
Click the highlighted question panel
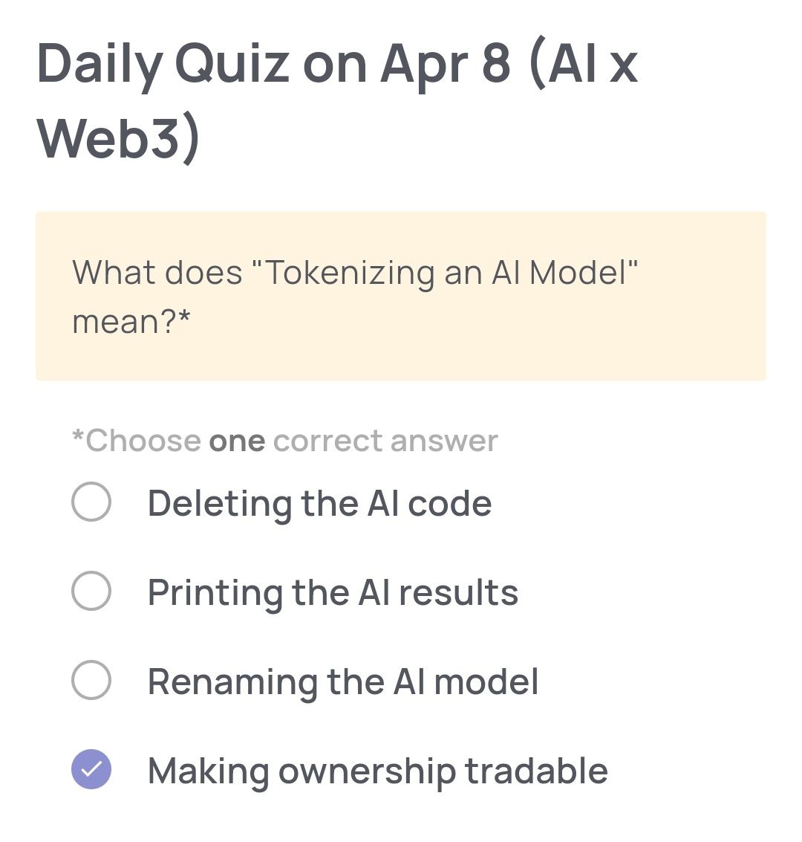401,294
